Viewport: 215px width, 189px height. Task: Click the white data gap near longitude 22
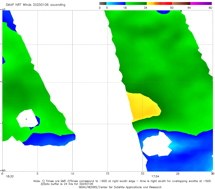156,145
